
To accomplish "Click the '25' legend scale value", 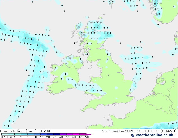I will (x=54, y=137).
